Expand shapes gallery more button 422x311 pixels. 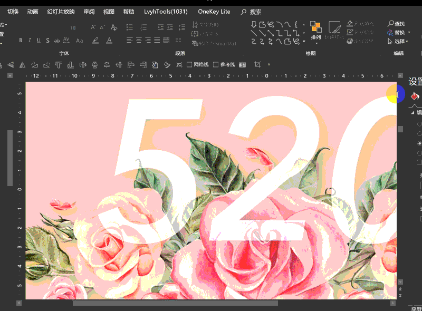pos(304,42)
